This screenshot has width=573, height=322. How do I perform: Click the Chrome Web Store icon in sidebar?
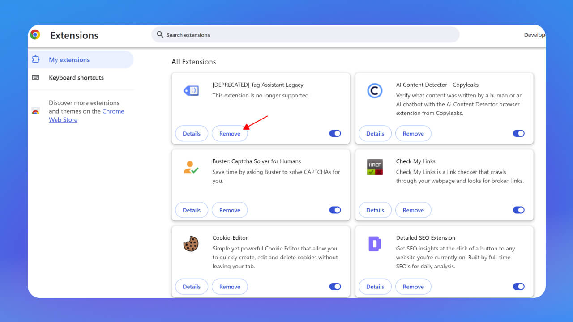point(35,111)
